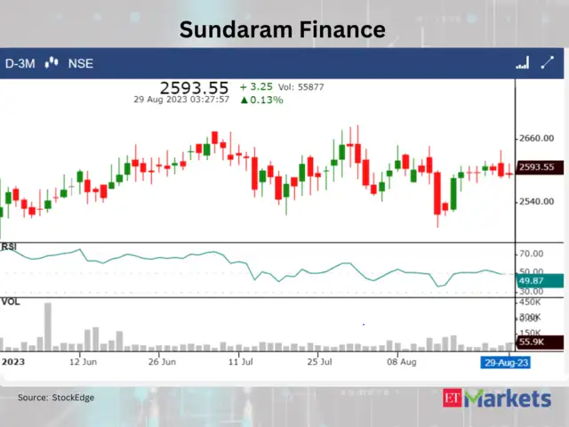Screen dimensions: 569x427
Task: Click the 2593.55 price axis tag
Action: click(x=536, y=166)
